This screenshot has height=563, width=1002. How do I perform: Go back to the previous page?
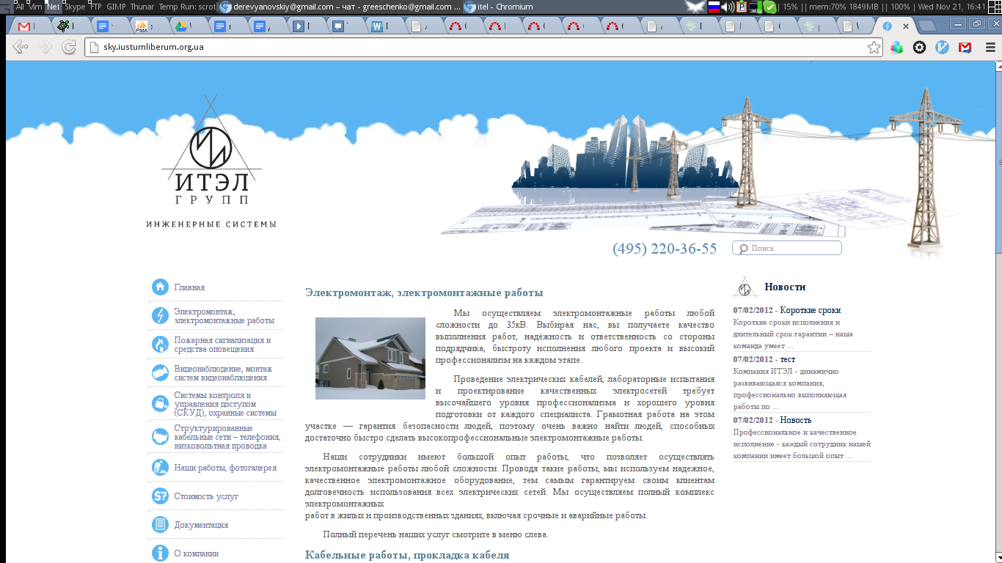(x=21, y=47)
